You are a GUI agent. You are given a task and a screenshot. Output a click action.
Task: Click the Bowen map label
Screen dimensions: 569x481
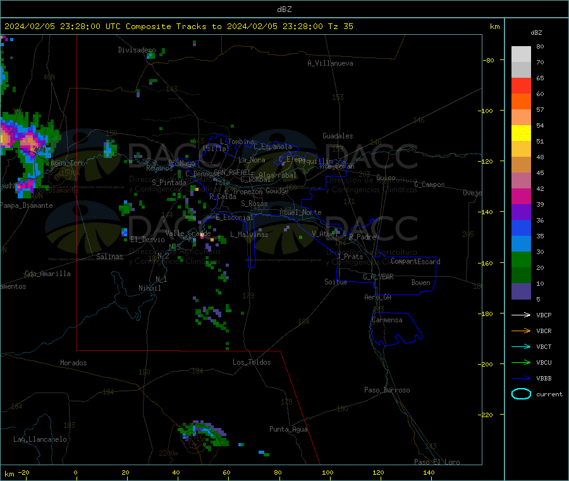point(421,283)
